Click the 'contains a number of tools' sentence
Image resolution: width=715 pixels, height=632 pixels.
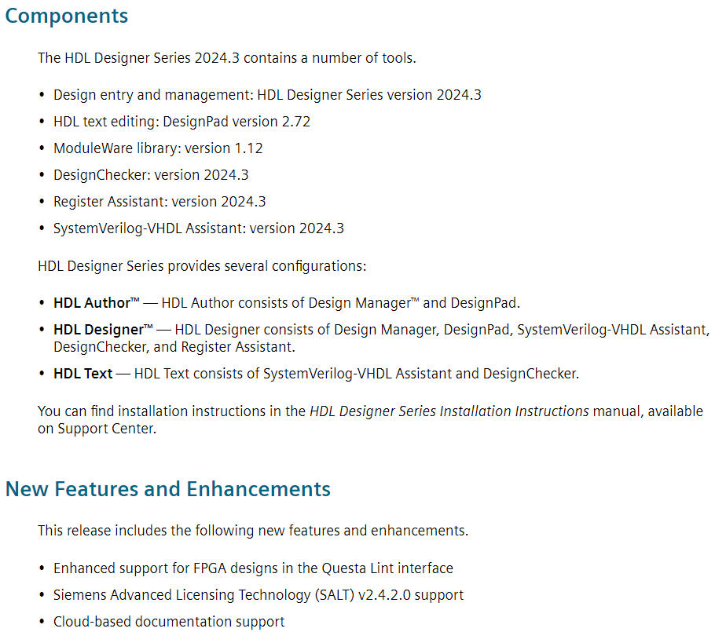click(227, 58)
